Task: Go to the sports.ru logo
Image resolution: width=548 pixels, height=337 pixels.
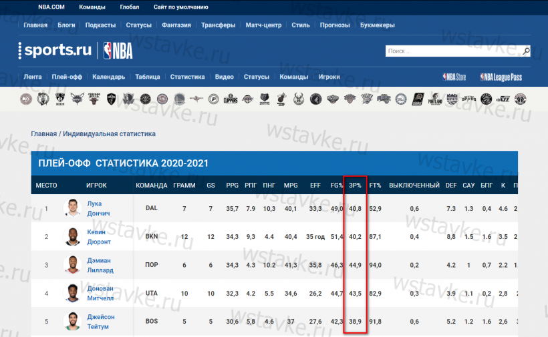Action: (x=55, y=50)
